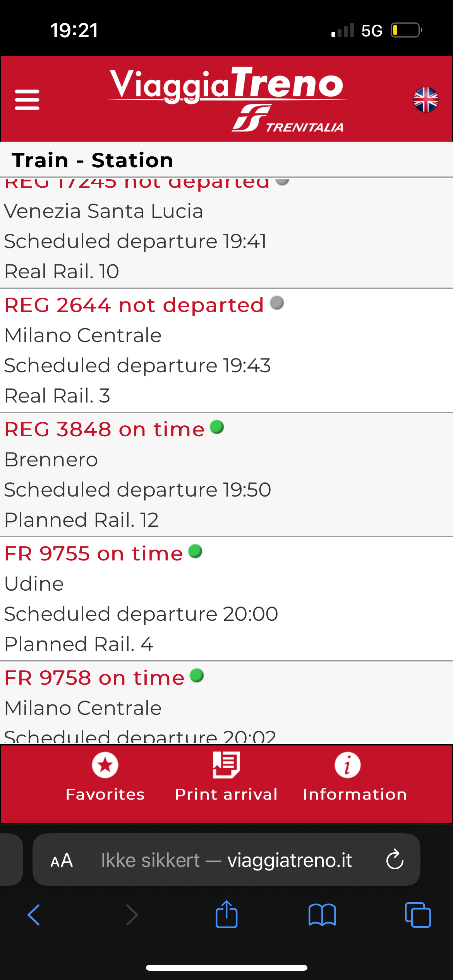The height and width of the screenshot is (980, 453).
Task: Open train REG 3848 details
Action: click(x=105, y=429)
